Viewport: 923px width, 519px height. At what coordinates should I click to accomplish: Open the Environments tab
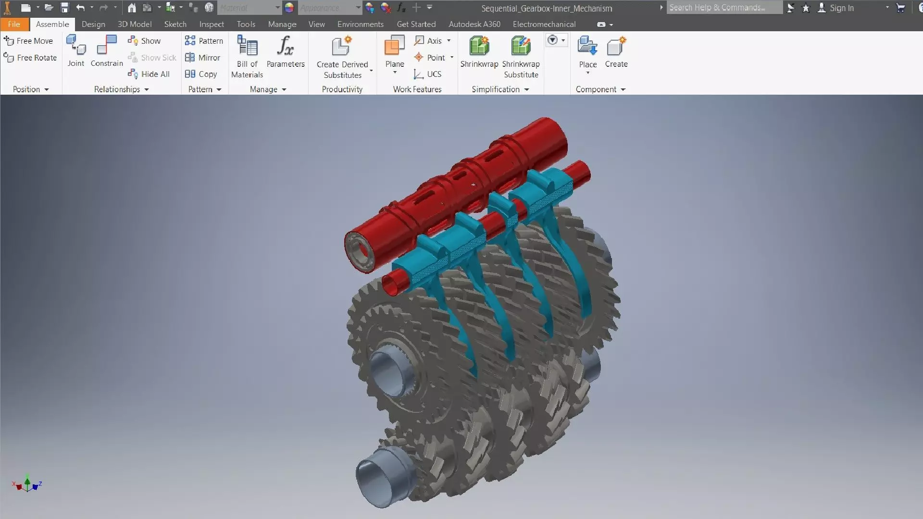tap(361, 24)
